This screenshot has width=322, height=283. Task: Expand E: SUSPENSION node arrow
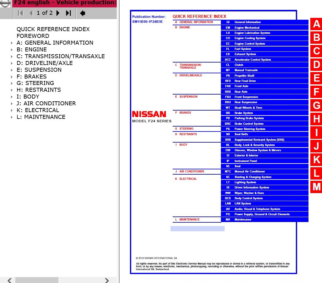tap(12, 70)
